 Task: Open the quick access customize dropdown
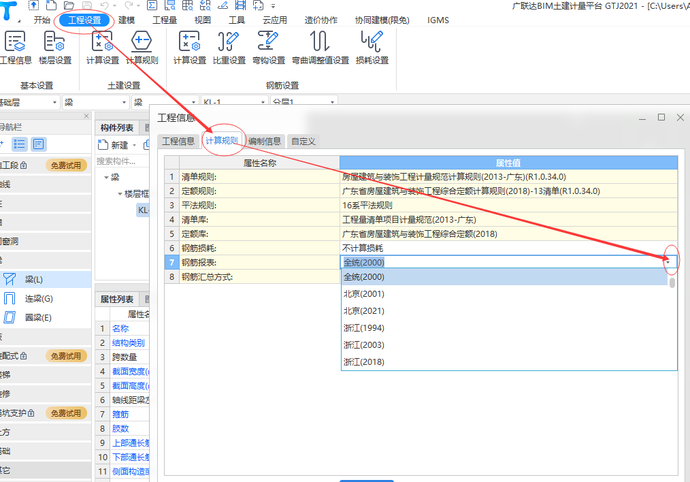tap(274, 5)
